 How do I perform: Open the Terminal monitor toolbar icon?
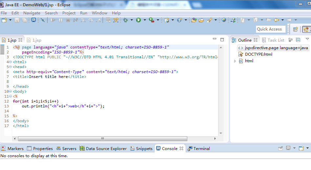coord(34,20)
